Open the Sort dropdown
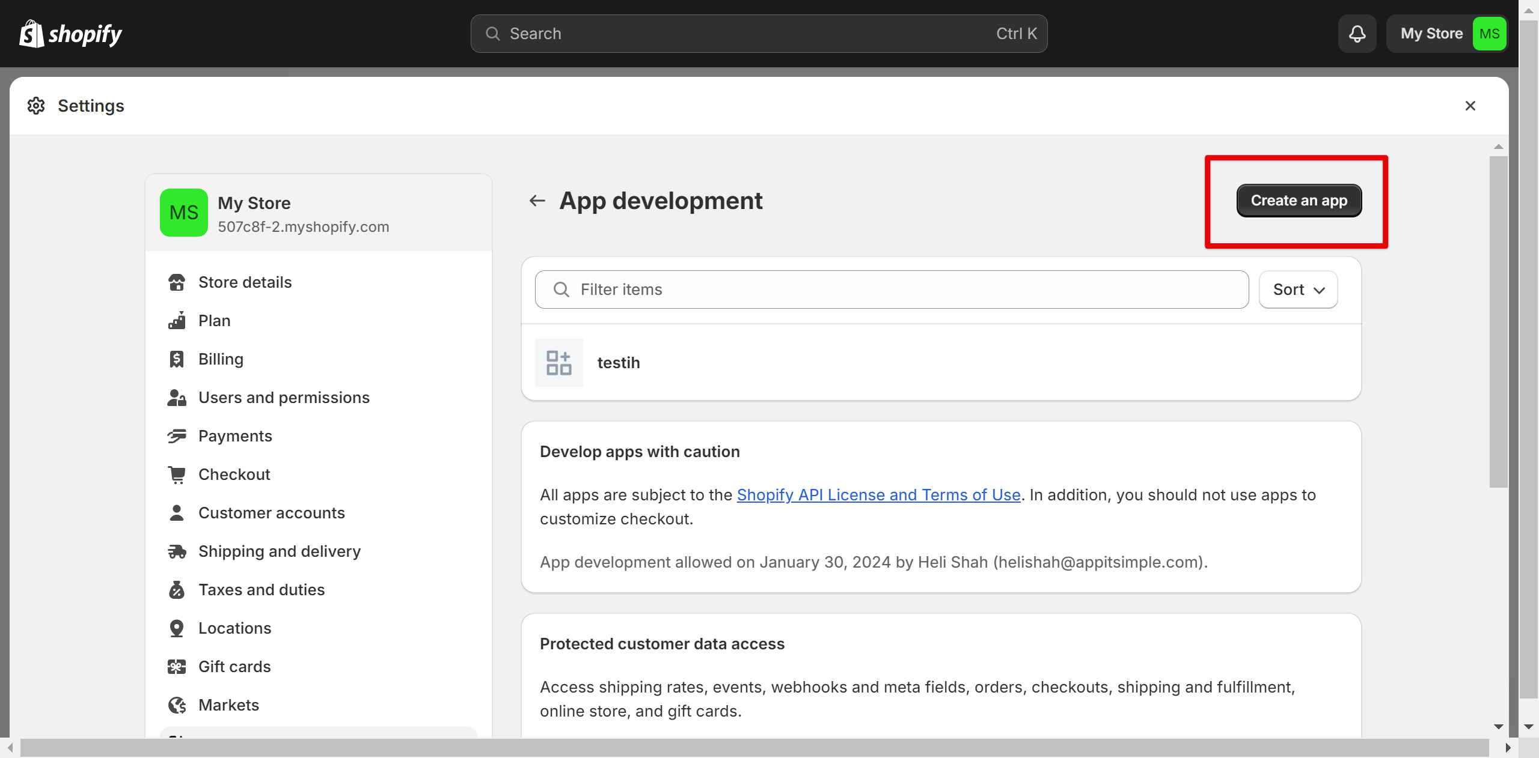Image resolution: width=1539 pixels, height=758 pixels. 1299,290
